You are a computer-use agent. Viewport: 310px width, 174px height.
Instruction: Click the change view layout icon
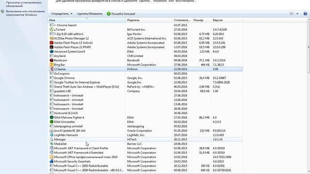coord(292,14)
